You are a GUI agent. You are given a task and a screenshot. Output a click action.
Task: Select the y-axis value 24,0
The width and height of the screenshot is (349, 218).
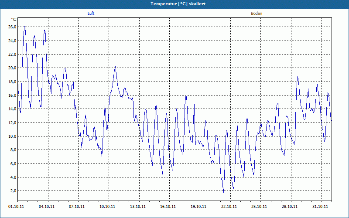(x=12, y=41)
